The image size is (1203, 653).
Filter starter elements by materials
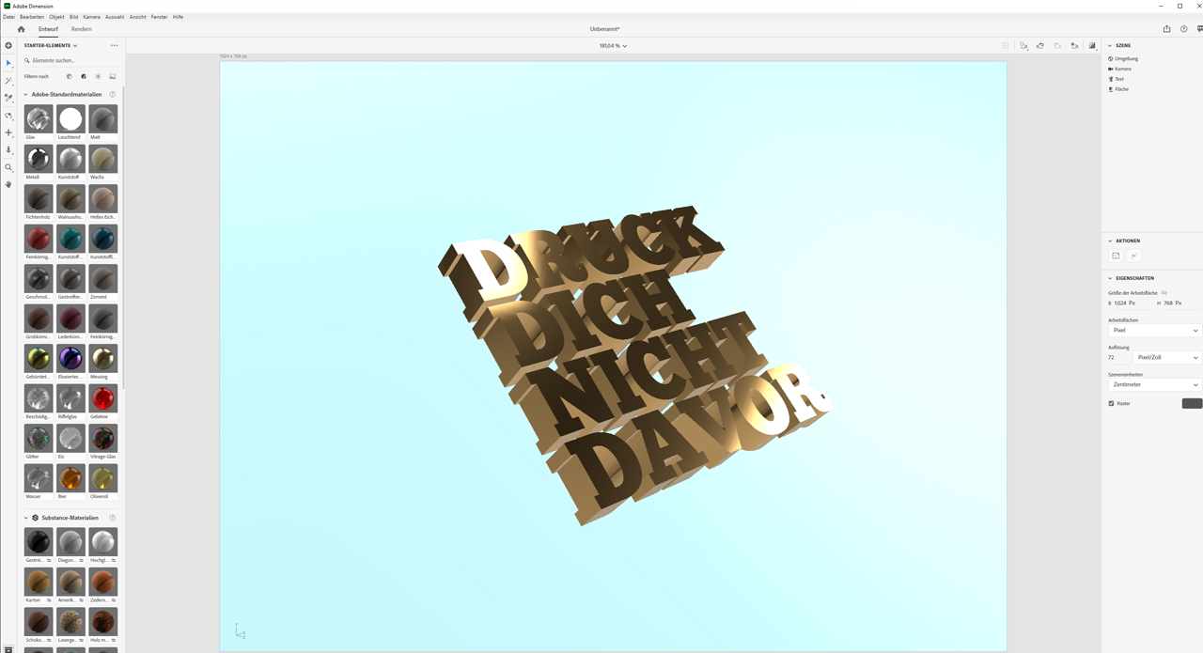[84, 76]
